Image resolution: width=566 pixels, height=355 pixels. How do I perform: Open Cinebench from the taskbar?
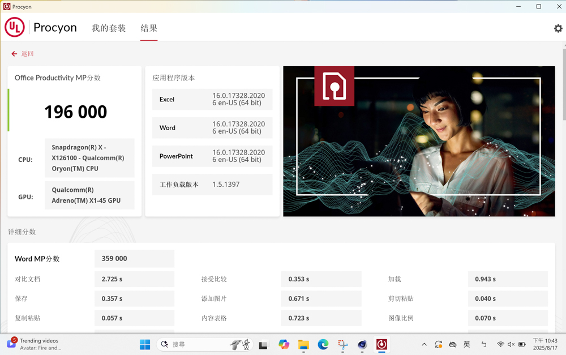point(362,345)
